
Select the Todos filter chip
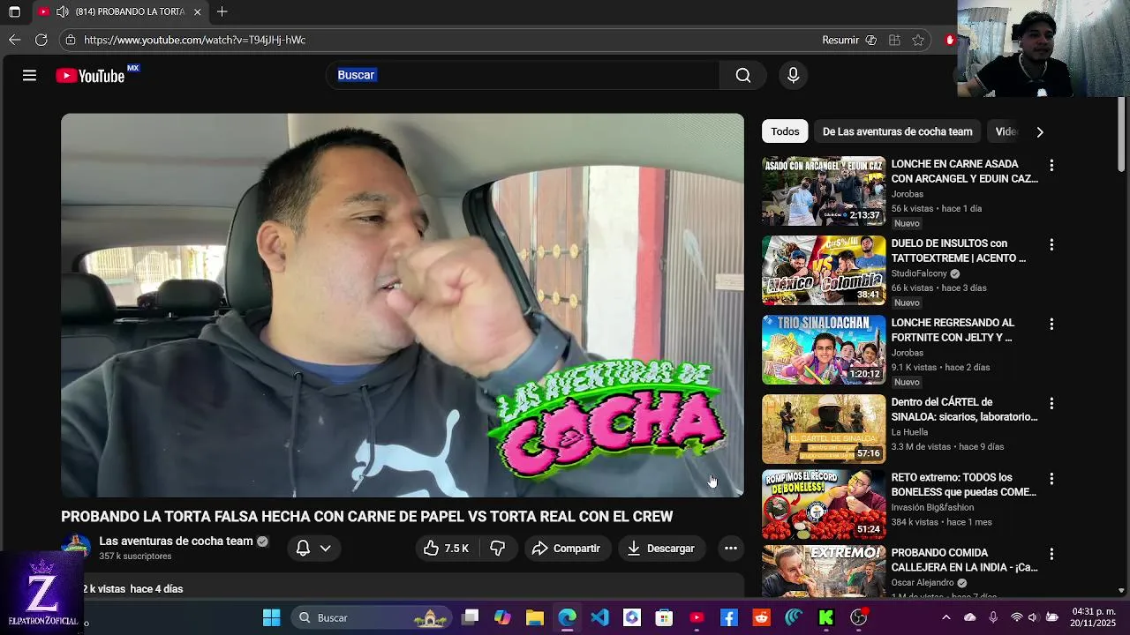(x=785, y=131)
